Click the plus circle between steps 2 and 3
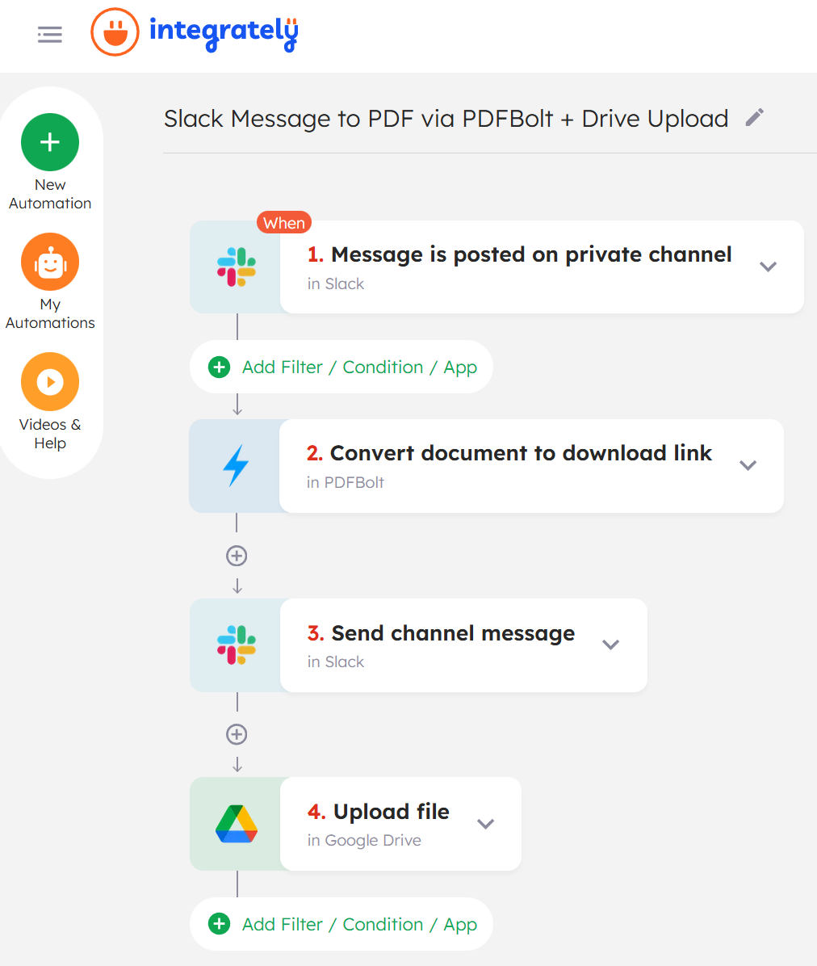The image size is (817, 966). click(236, 555)
